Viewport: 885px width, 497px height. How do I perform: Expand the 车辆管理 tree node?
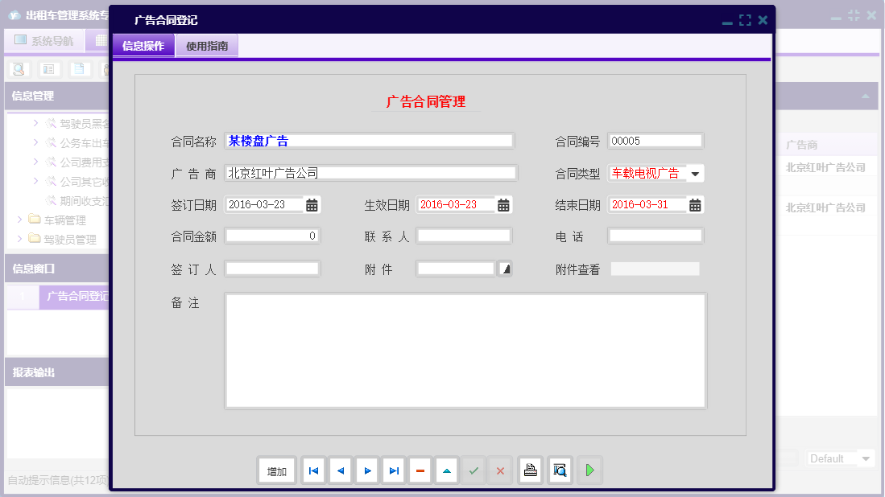coord(20,220)
